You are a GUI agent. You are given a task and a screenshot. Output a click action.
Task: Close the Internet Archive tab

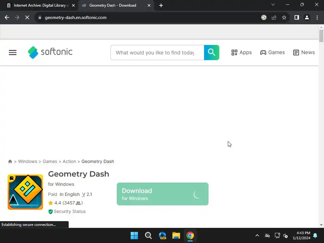coord(73,5)
